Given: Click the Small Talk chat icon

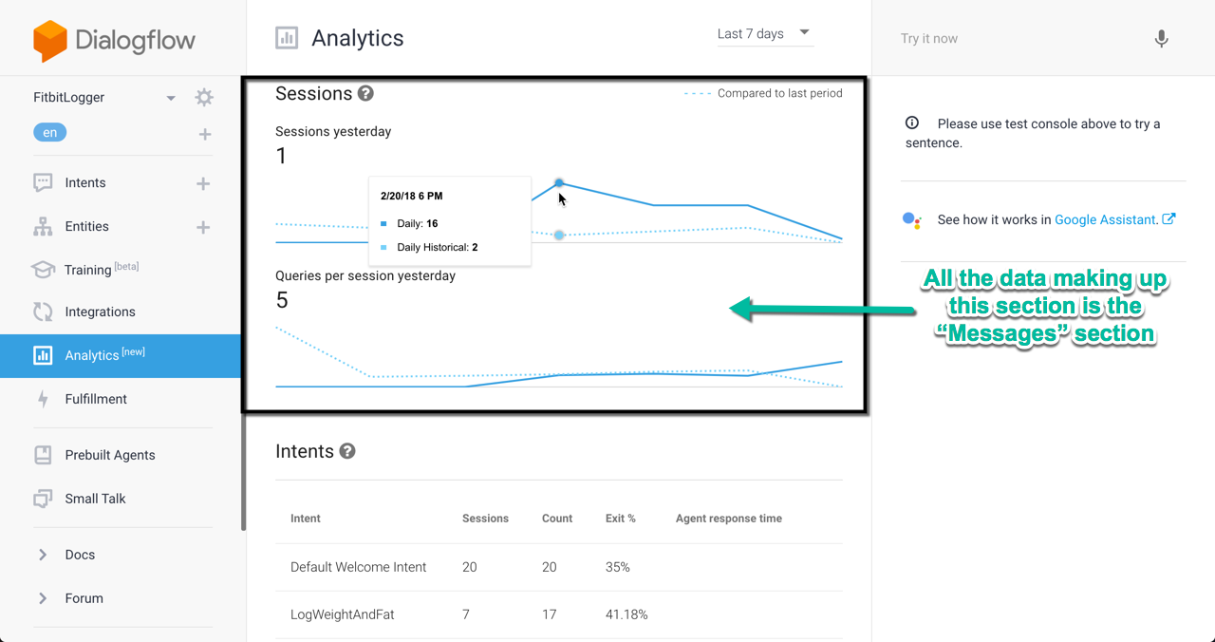Looking at the screenshot, I should [43, 499].
